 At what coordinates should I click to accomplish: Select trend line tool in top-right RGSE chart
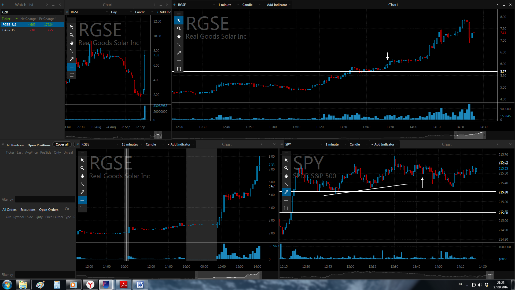pos(179,45)
